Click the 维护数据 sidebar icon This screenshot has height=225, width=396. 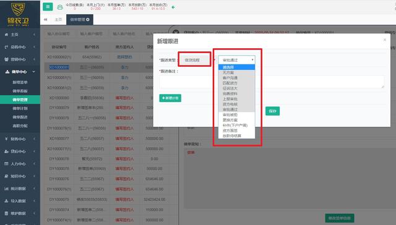(x=6, y=213)
